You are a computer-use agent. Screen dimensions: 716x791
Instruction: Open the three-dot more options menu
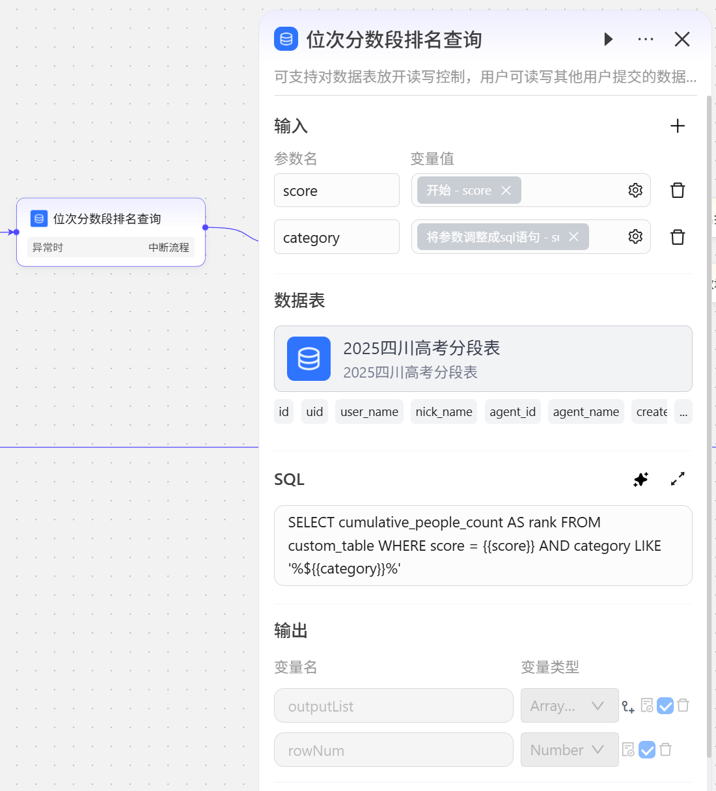(x=645, y=39)
